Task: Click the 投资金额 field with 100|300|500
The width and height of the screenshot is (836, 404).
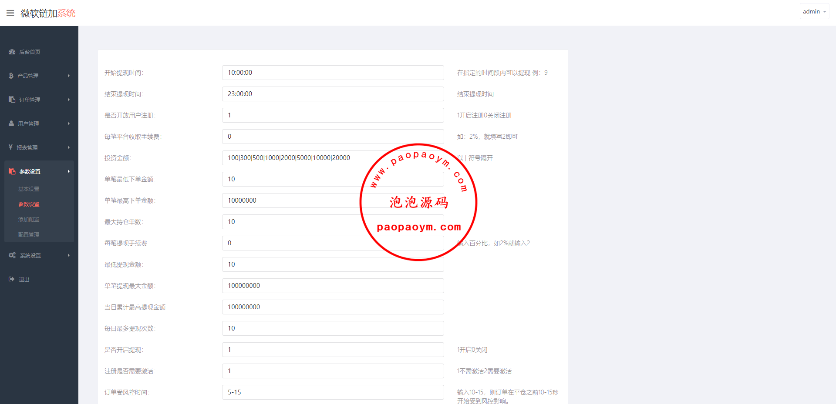Action: point(333,158)
